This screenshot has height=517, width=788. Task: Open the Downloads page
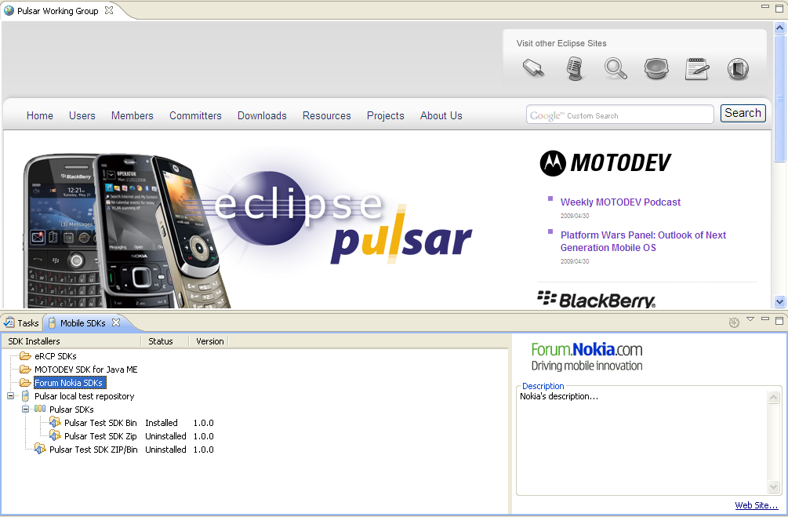tap(262, 115)
